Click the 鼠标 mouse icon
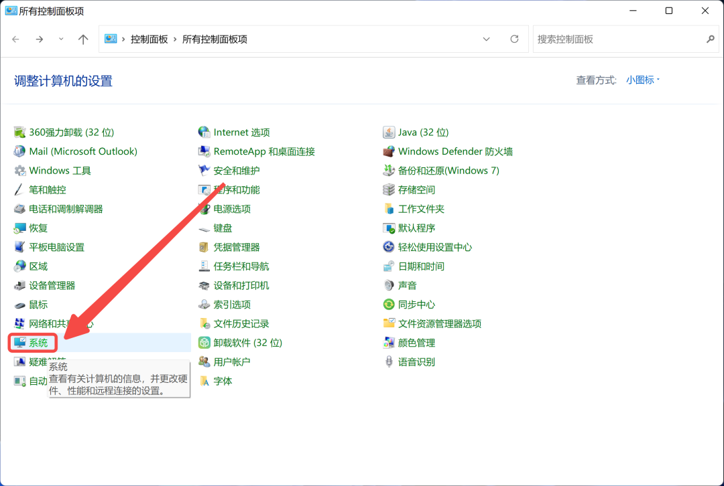Image resolution: width=724 pixels, height=486 pixels. coord(19,305)
